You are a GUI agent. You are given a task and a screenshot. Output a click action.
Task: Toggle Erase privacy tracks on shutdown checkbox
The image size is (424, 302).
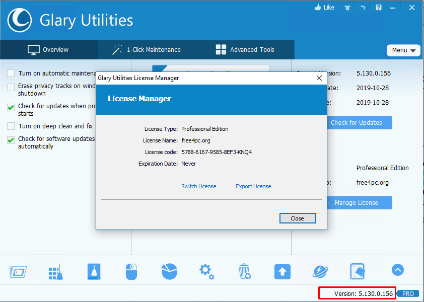(11, 88)
